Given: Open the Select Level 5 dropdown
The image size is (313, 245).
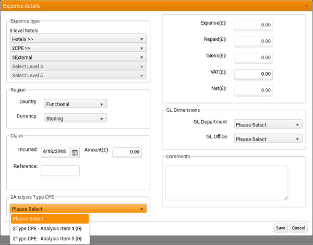Looking at the screenshot, I should [x=78, y=75].
